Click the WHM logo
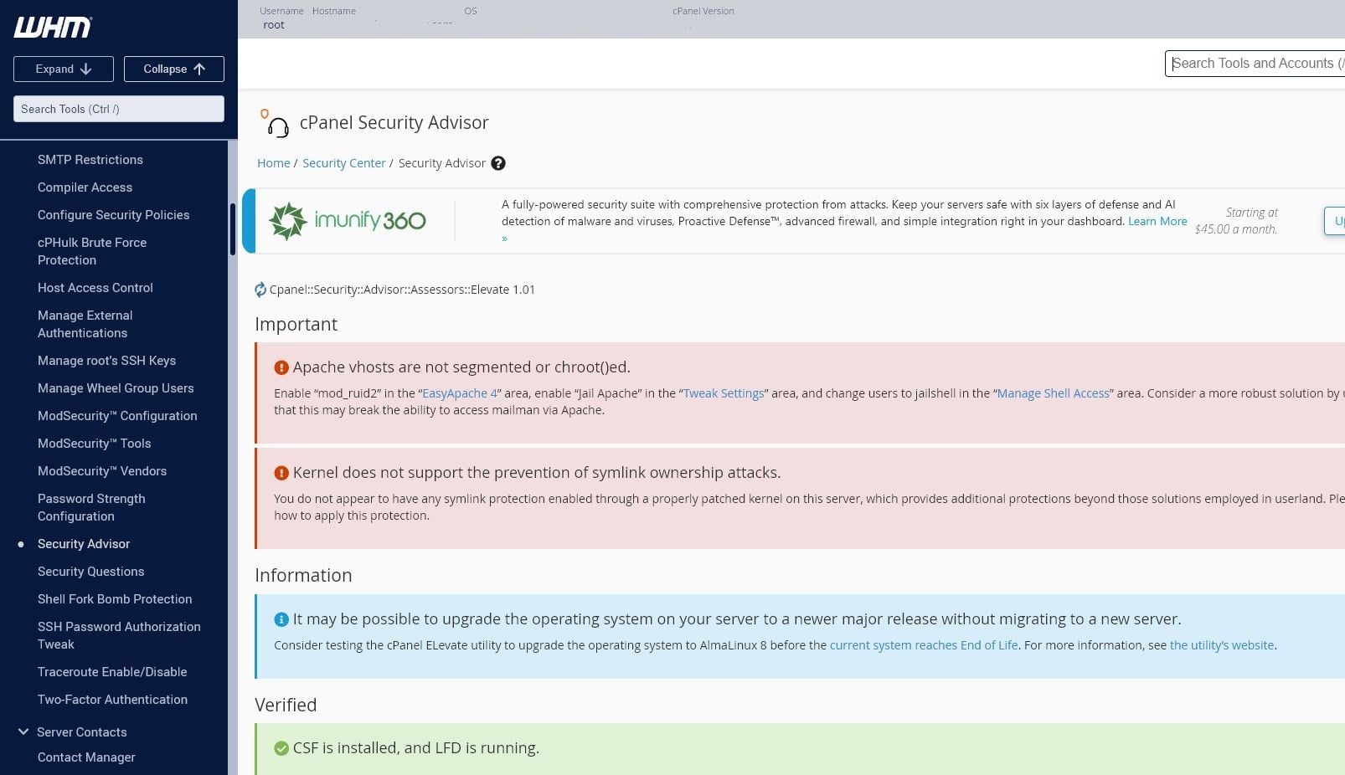 pos(53,27)
